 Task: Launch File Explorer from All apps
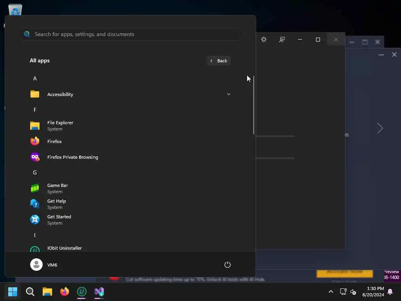click(x=130, y=126)
